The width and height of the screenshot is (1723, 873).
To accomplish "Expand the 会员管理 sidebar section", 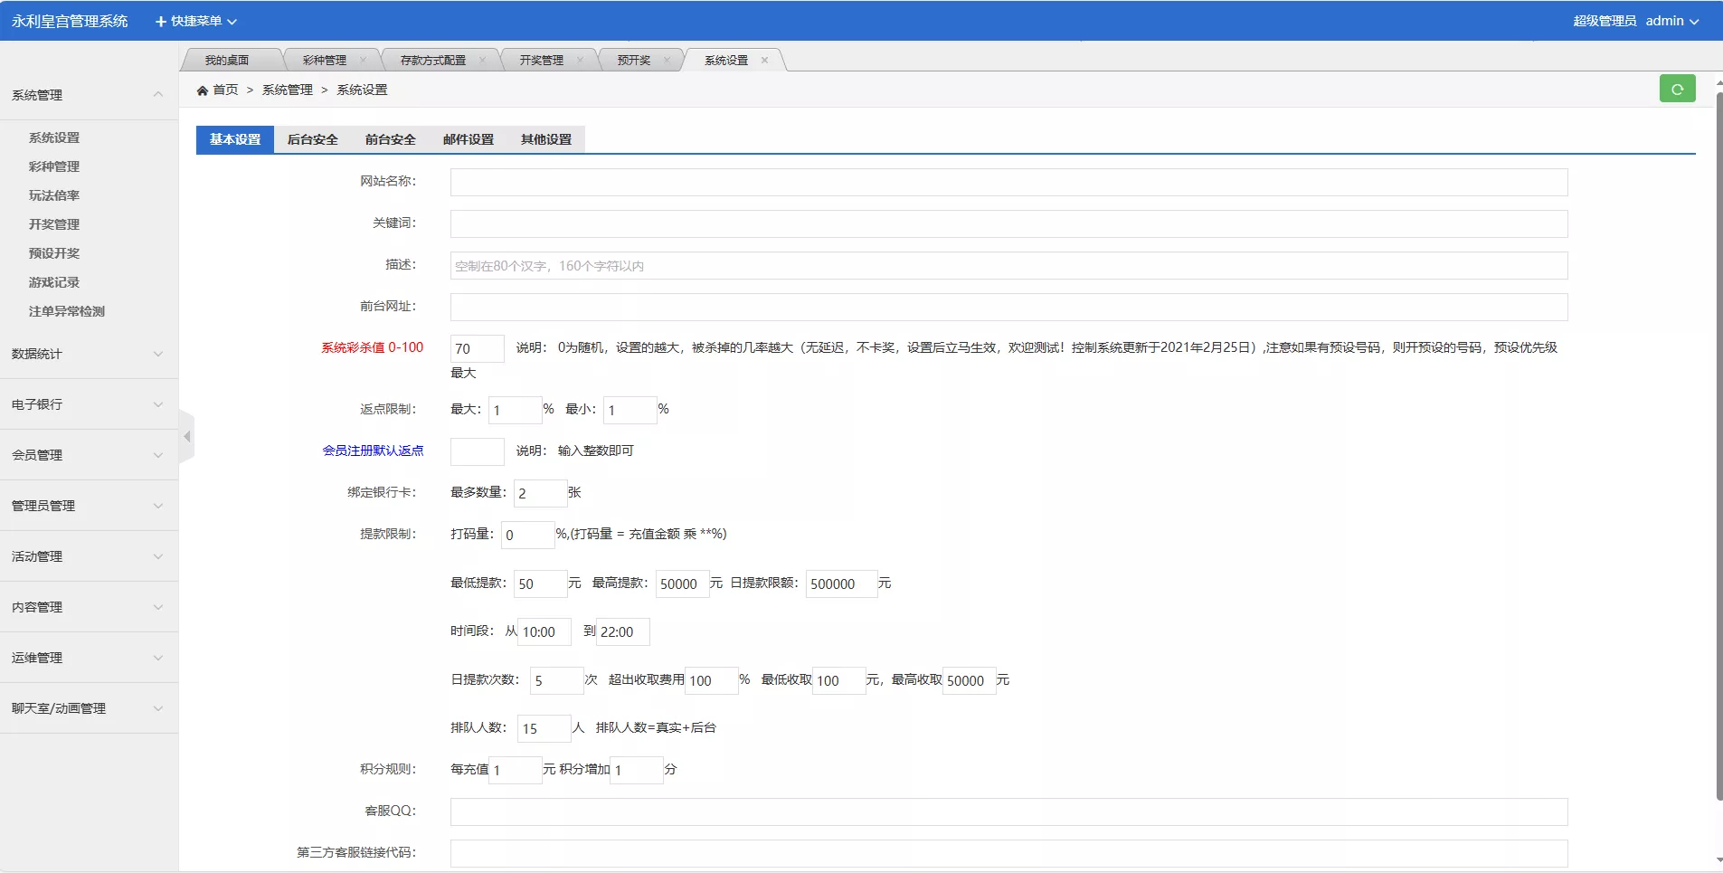I will tap(89, 455).
